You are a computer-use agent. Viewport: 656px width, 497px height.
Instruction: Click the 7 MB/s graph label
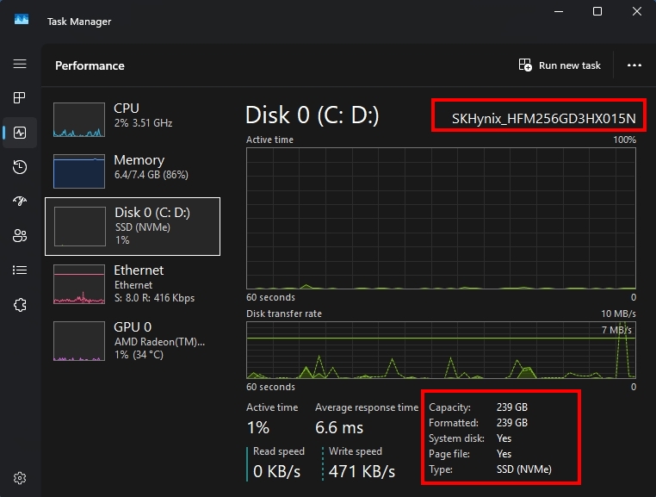coord(616,330)
